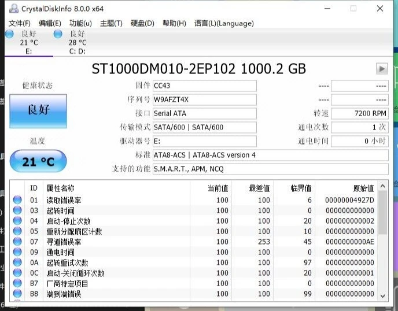The image size is (398, 311).
Task: Click status orb for attribute 09 通电时间
Action: [x=17, y=252]
